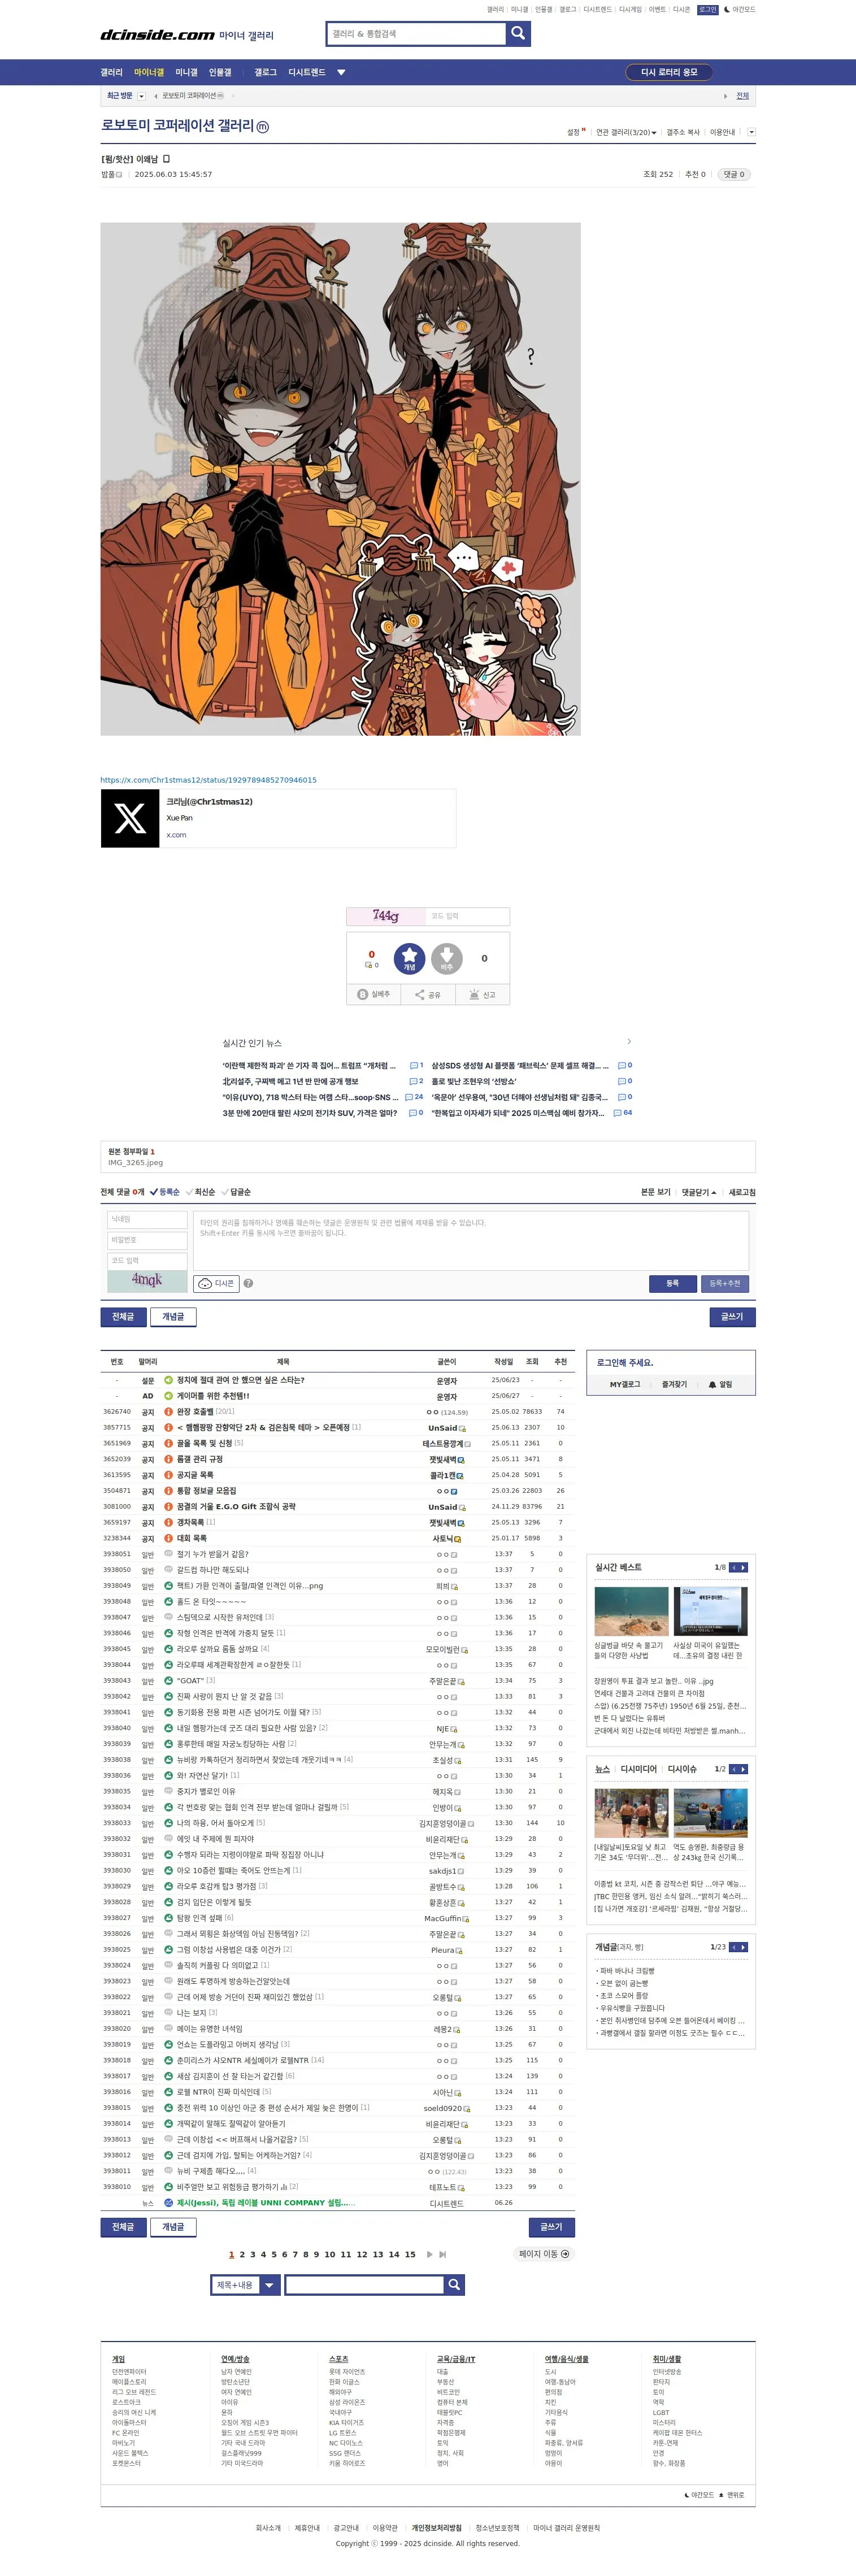
Task: Click the 공유 share button
Action: [428, 995]
